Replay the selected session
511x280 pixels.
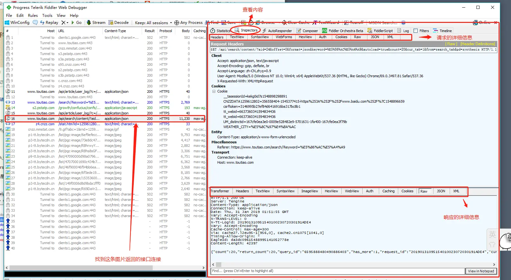pyautogui.click(x=49, y=23)
